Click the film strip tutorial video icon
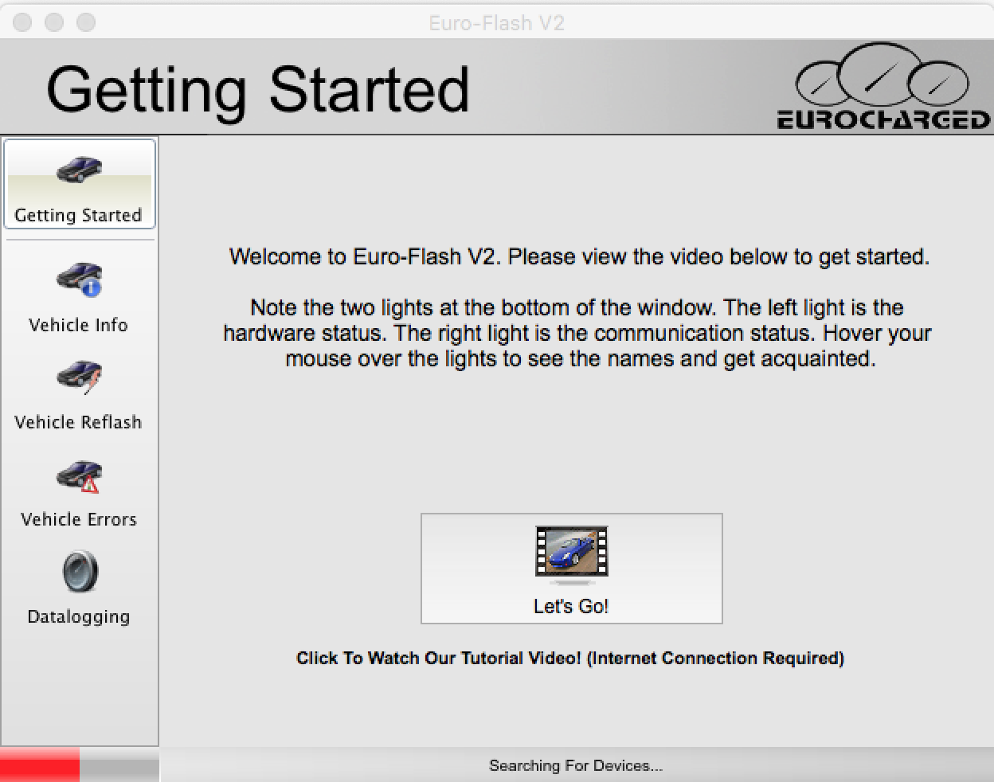This screenshot has height=782, width=994. pyautogui.click(x=571, y=551)
